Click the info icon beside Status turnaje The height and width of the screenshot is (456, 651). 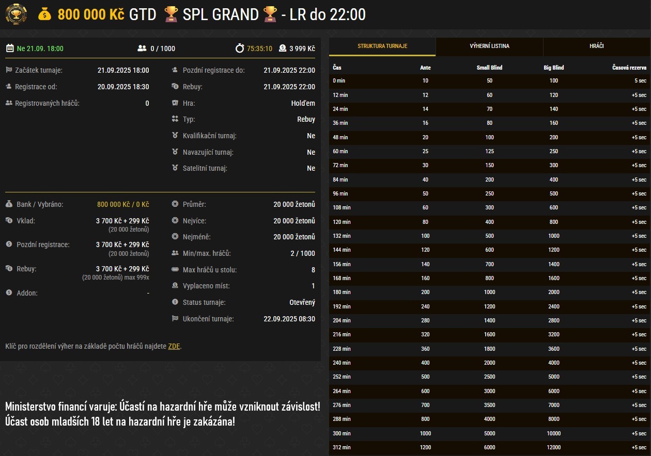[x=175, y=302]
